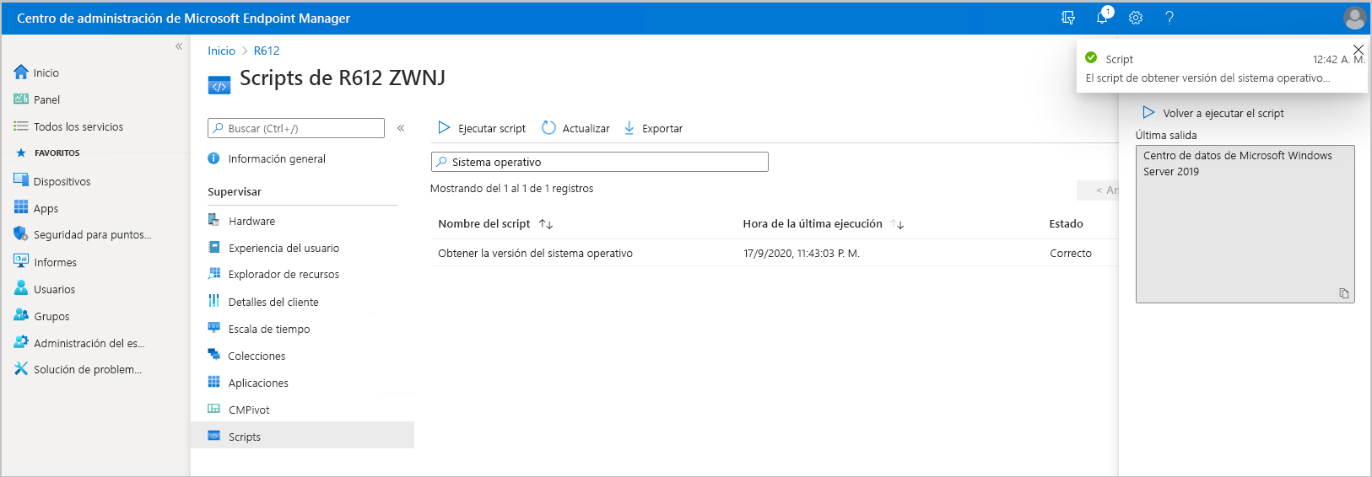Click the 17/9/2020, 11:43:03 P. M. cell
This screenshot has height=477, width=1372.
pyautogui.click(x=801, y=253)
